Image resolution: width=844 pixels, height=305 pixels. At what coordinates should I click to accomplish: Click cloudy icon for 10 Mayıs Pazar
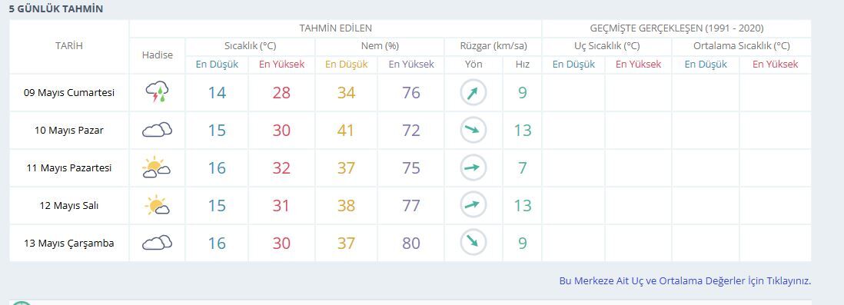pos(157,130)
